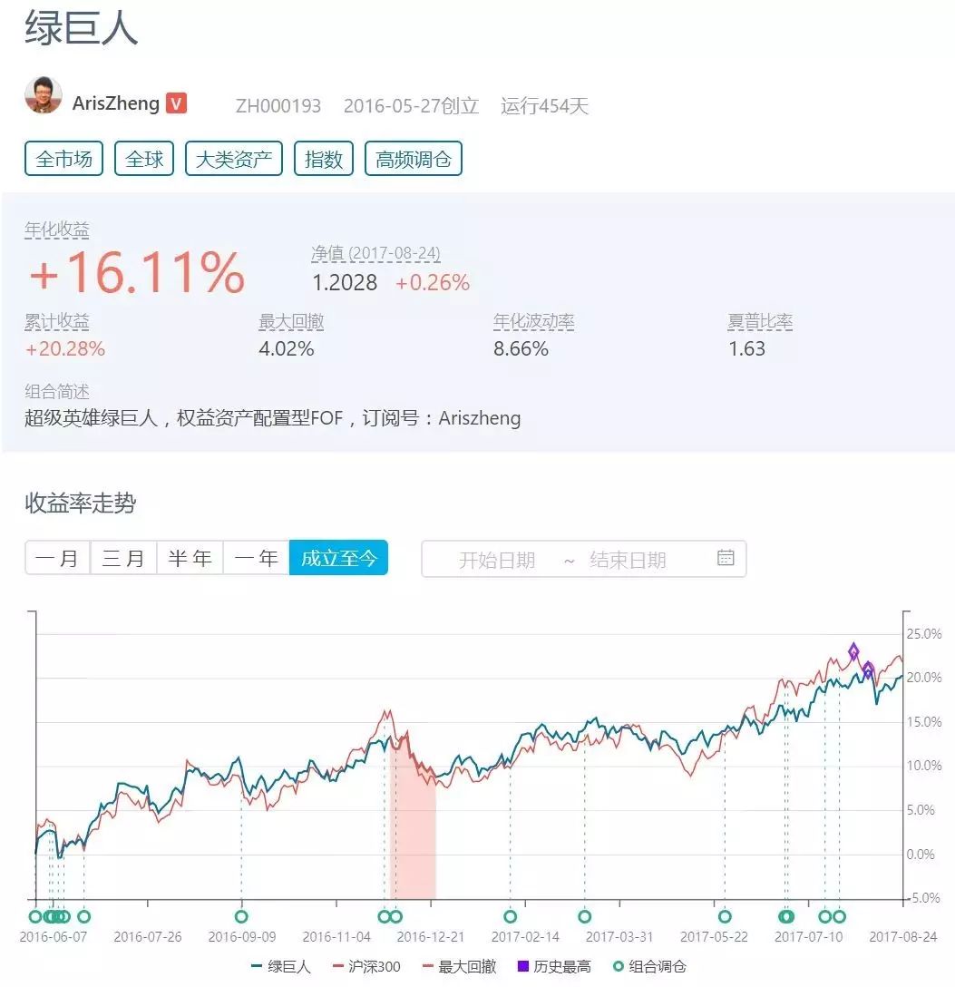The image size is (955, 987).
Task: Click the 开始日期 start date field
Action: 497,559
